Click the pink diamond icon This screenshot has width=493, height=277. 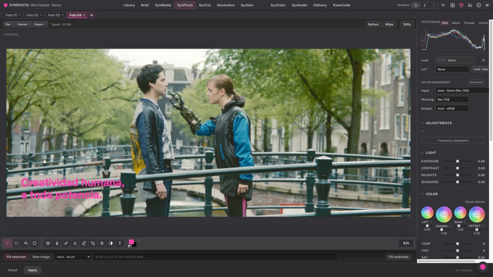tap(461, 5)
